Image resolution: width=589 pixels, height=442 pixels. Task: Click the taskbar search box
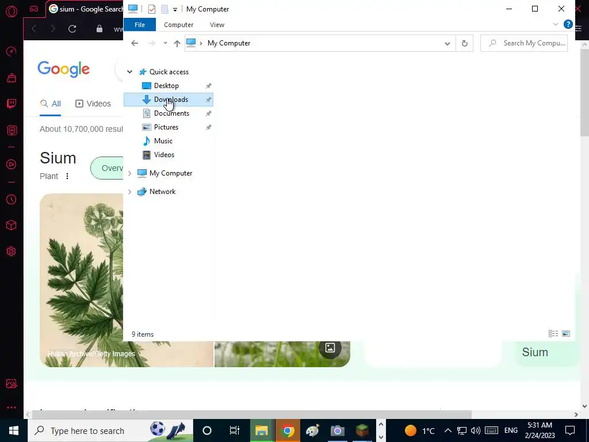[x=110, y=430]
